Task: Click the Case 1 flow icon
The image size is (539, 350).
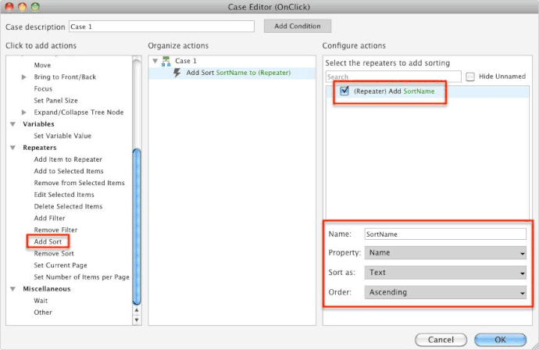Action: click(166, 61)
